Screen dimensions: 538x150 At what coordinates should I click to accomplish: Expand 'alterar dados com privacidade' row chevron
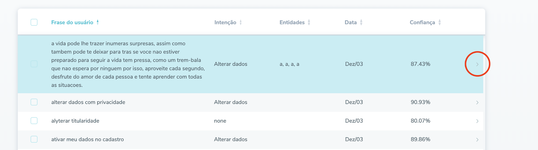point(477,103)
